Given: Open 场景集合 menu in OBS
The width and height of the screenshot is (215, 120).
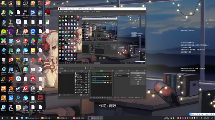Looking at the screenshot, I should 86,11.
